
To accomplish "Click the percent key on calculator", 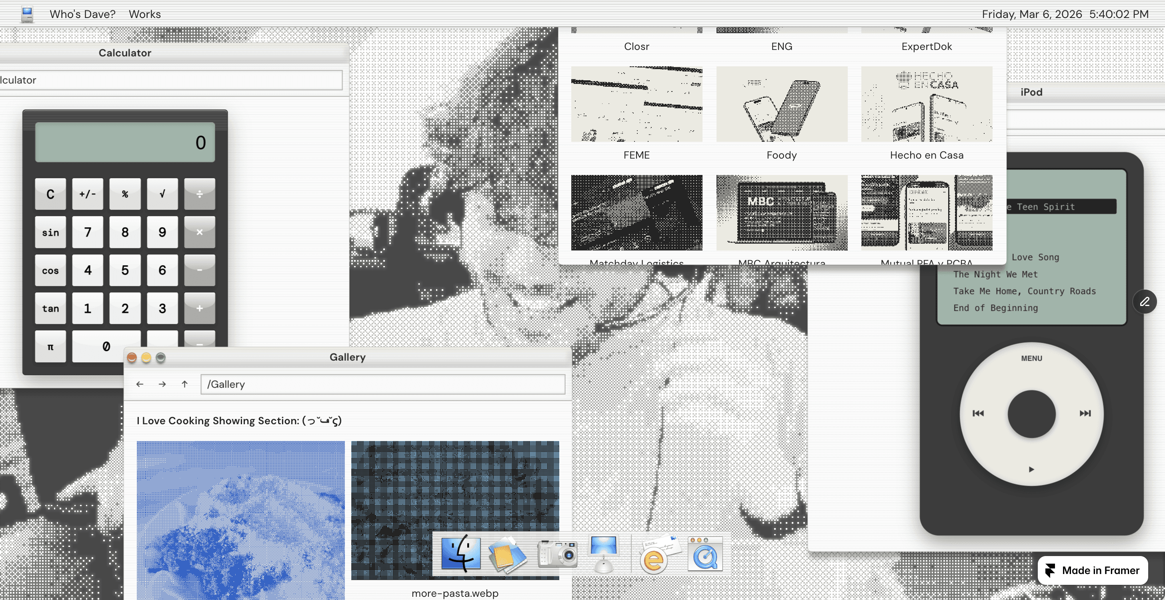I will 125,194.
